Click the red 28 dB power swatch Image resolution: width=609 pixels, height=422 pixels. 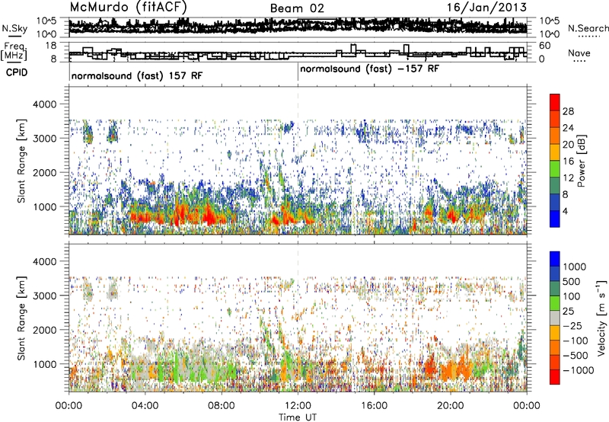coord(555,102)
